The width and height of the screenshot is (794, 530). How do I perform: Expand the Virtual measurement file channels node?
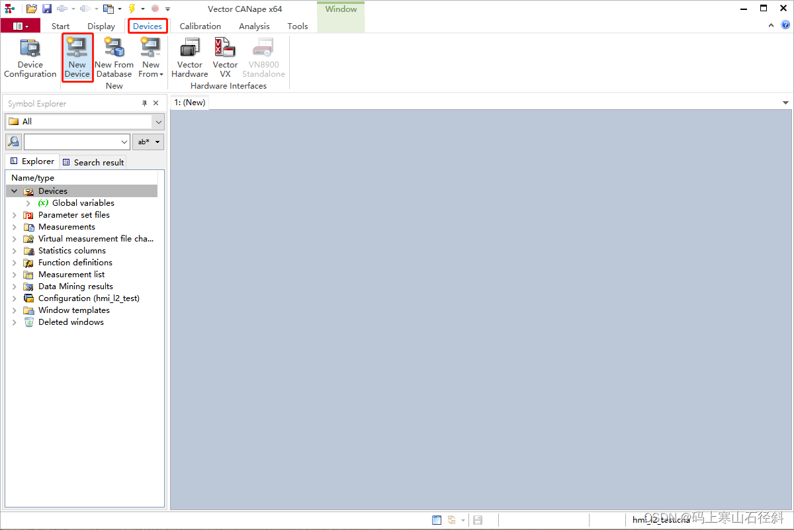coord(15,239)
